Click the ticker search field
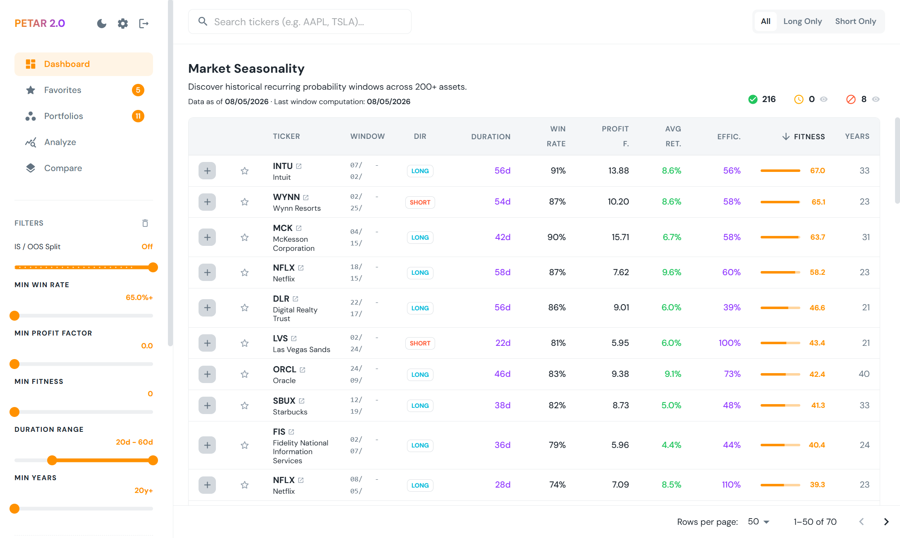Screen dimensions: 900x538 pos(300,21)
